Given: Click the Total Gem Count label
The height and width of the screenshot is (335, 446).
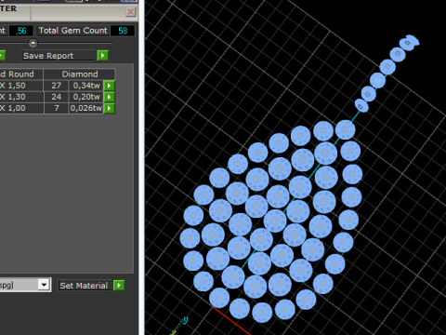Looking at the screenshot, I should point(72,31).
